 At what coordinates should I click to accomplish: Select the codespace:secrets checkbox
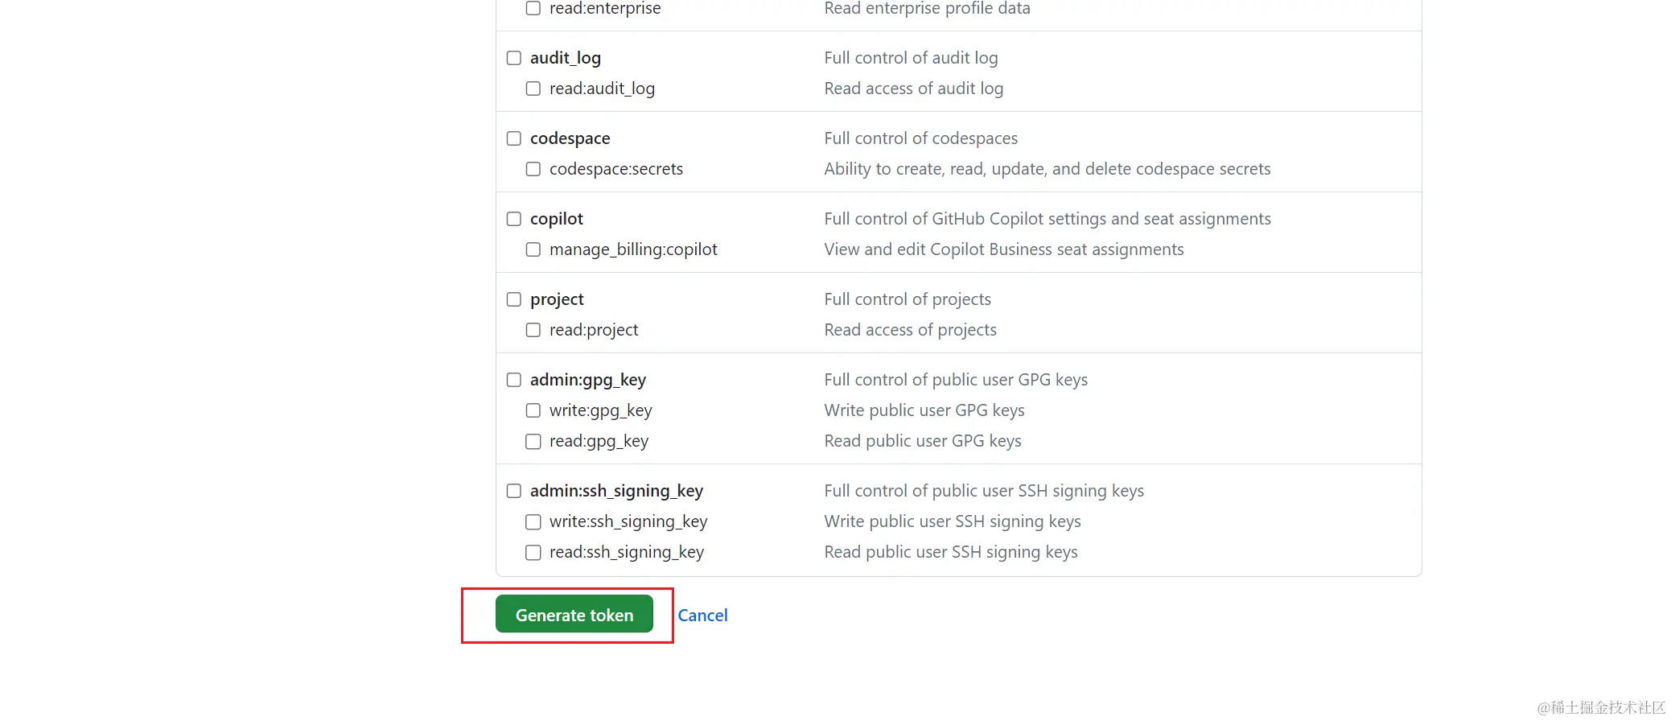coord(533,169)
